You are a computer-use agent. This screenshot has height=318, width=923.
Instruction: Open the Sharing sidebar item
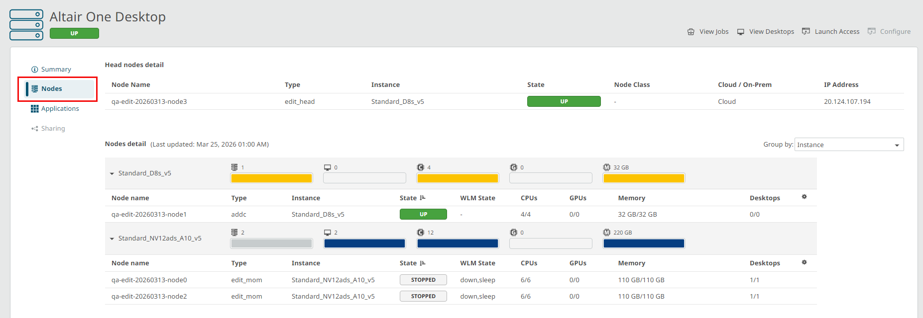tap(53, 129)
